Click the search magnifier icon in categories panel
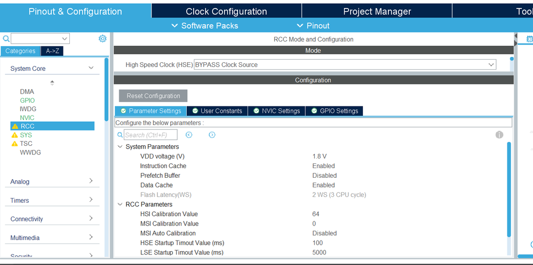The image size is (533, 265). click(6, 39)
